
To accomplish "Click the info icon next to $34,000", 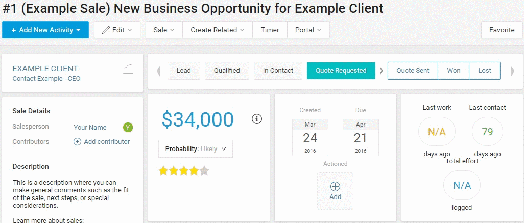I will 257,119.
